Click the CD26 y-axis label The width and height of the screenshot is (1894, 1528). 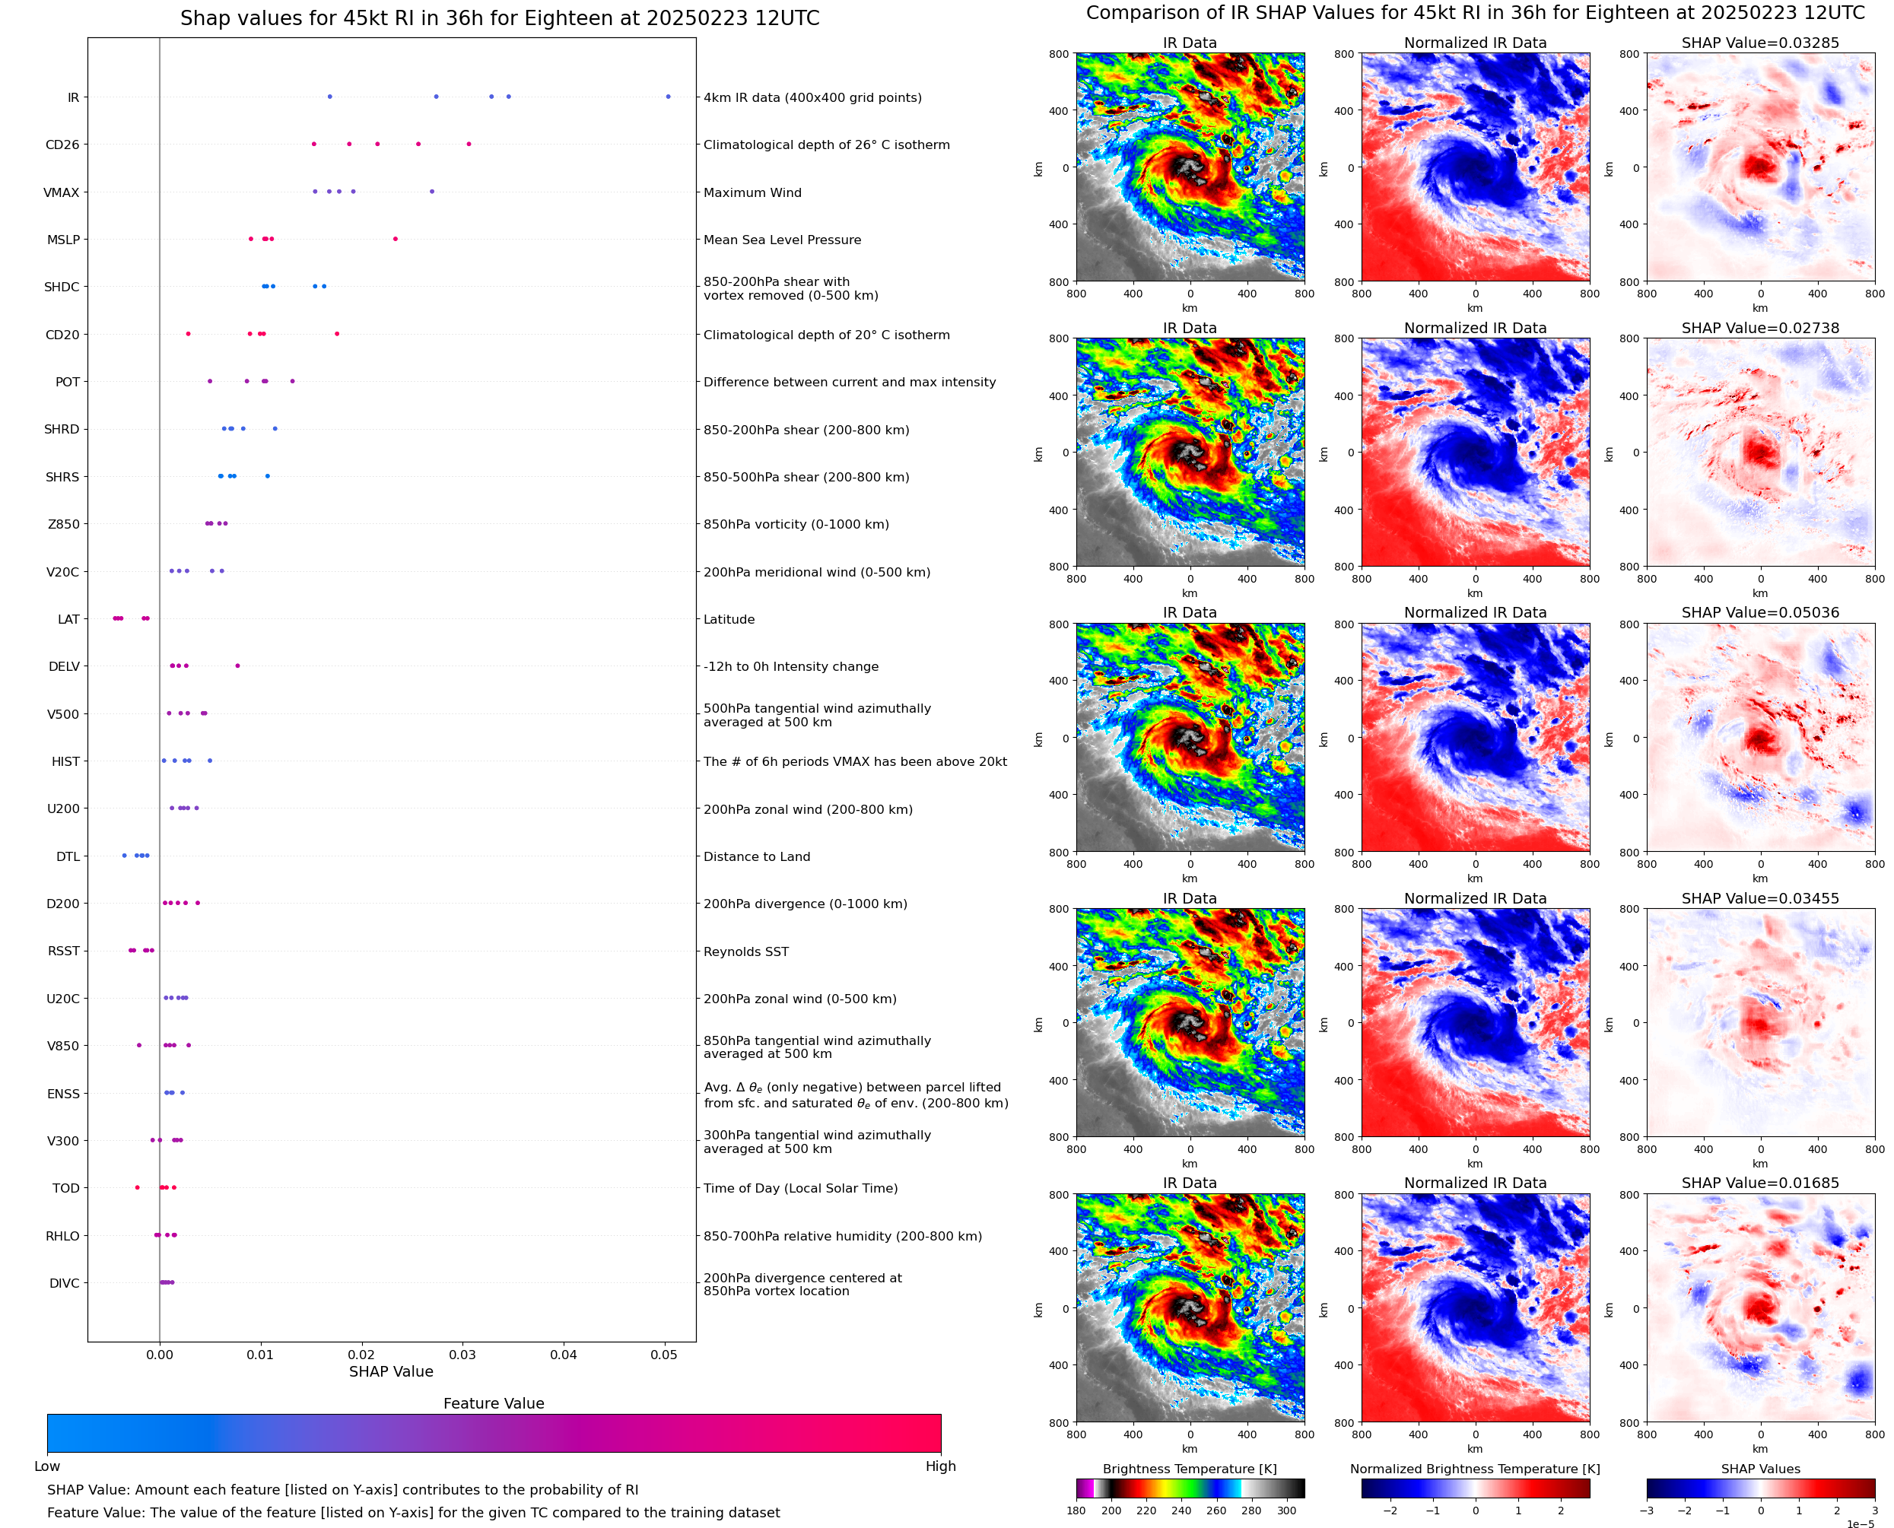62,145
